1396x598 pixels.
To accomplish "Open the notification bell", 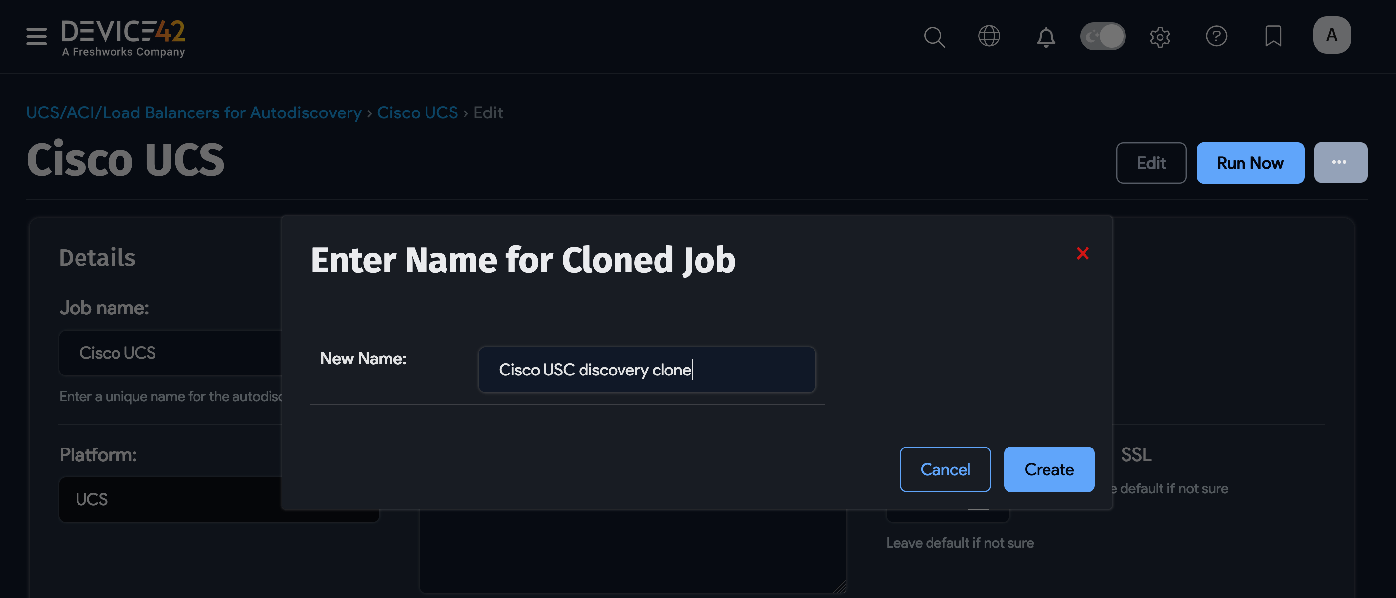I will tap(1046, 37).
